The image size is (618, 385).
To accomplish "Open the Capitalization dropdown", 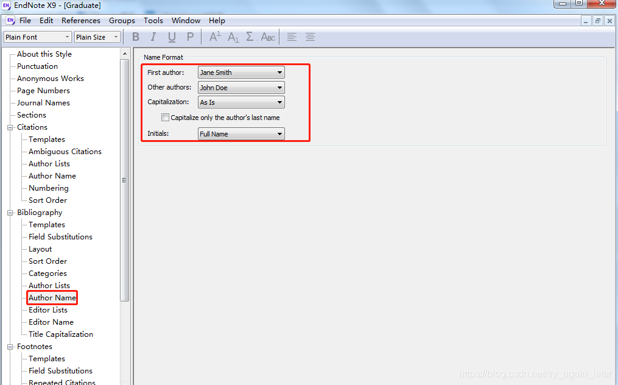I will coord(241,102).
